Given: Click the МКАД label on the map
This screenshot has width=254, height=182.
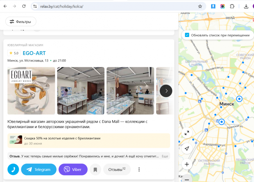Looking at the screenshot, I should click(230, 18).
